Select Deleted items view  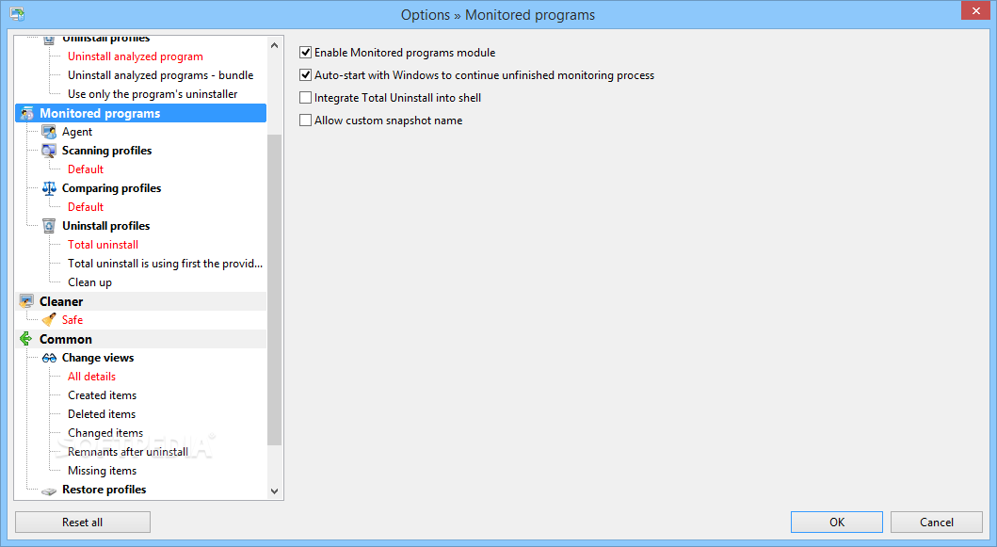[102, 414]
